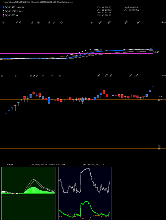Viewport: 166px width, 220px height.
Task: Click the 'Pre C: 280.35' value
Action: [104, 15]
